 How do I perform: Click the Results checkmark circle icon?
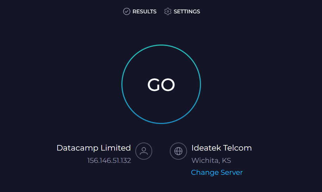click(x=127, y=12)
